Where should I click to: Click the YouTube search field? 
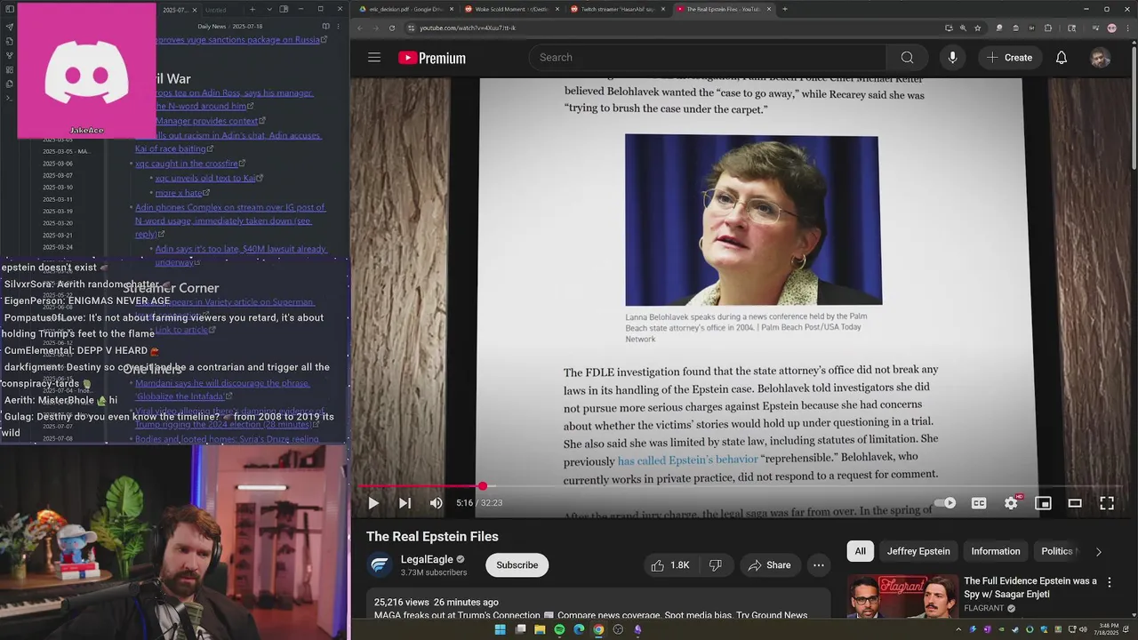coord(708,58)
